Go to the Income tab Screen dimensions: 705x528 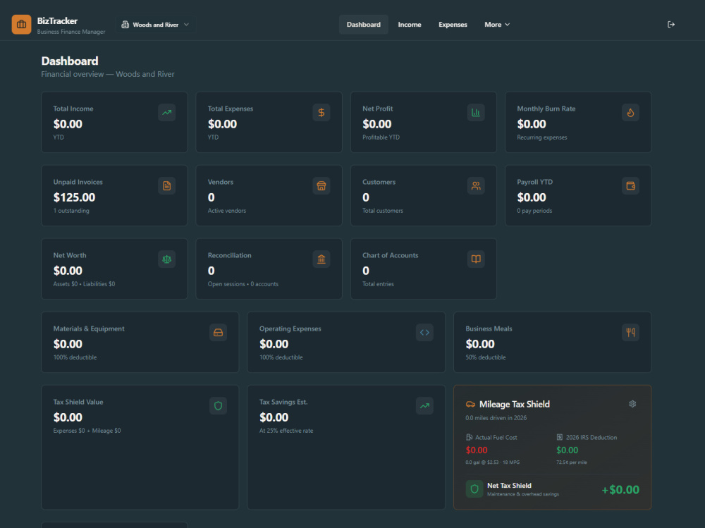click(x=409, y=25)
